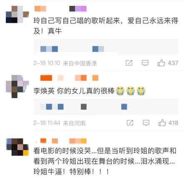Expand the reply box under 李焕英 comment
Viewport: 185px width, 178px height.
[x=106, y=107]
